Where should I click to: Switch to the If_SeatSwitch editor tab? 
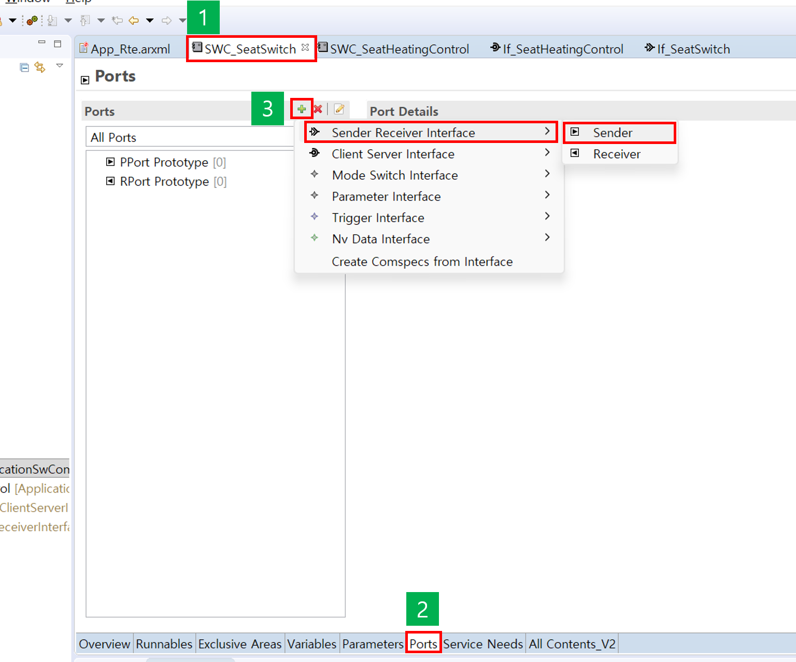point(693,49)
